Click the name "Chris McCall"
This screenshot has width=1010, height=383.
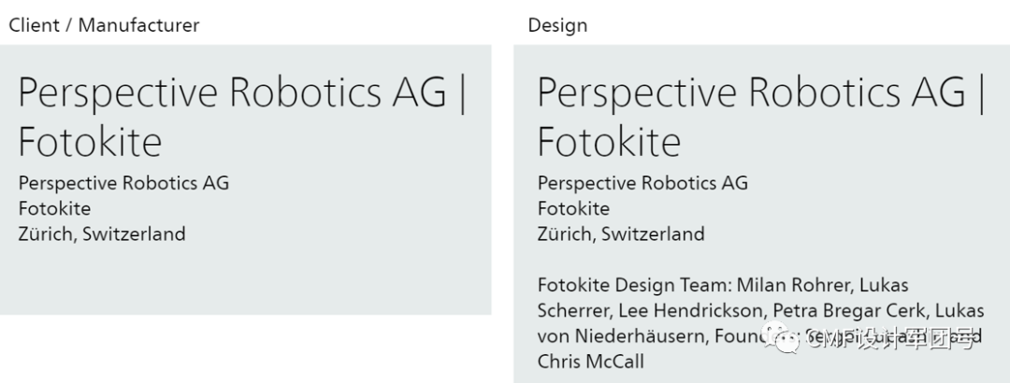point(591,361)
